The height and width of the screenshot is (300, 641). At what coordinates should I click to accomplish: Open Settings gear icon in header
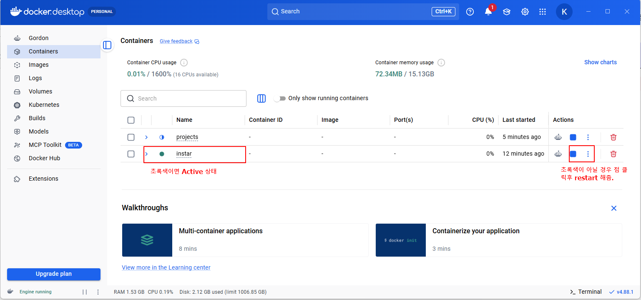[525, 12]
